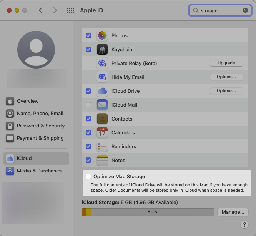
Task: Clear the storage search field text
Action: (x=245, y=10)
